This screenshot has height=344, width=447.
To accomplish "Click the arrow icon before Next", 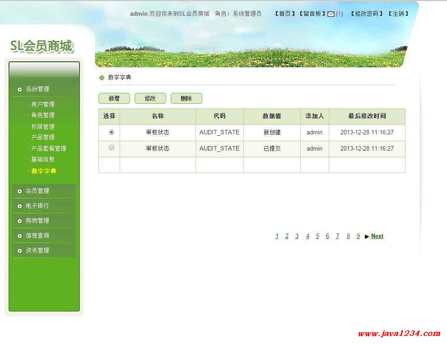I will tap(367, 236).
